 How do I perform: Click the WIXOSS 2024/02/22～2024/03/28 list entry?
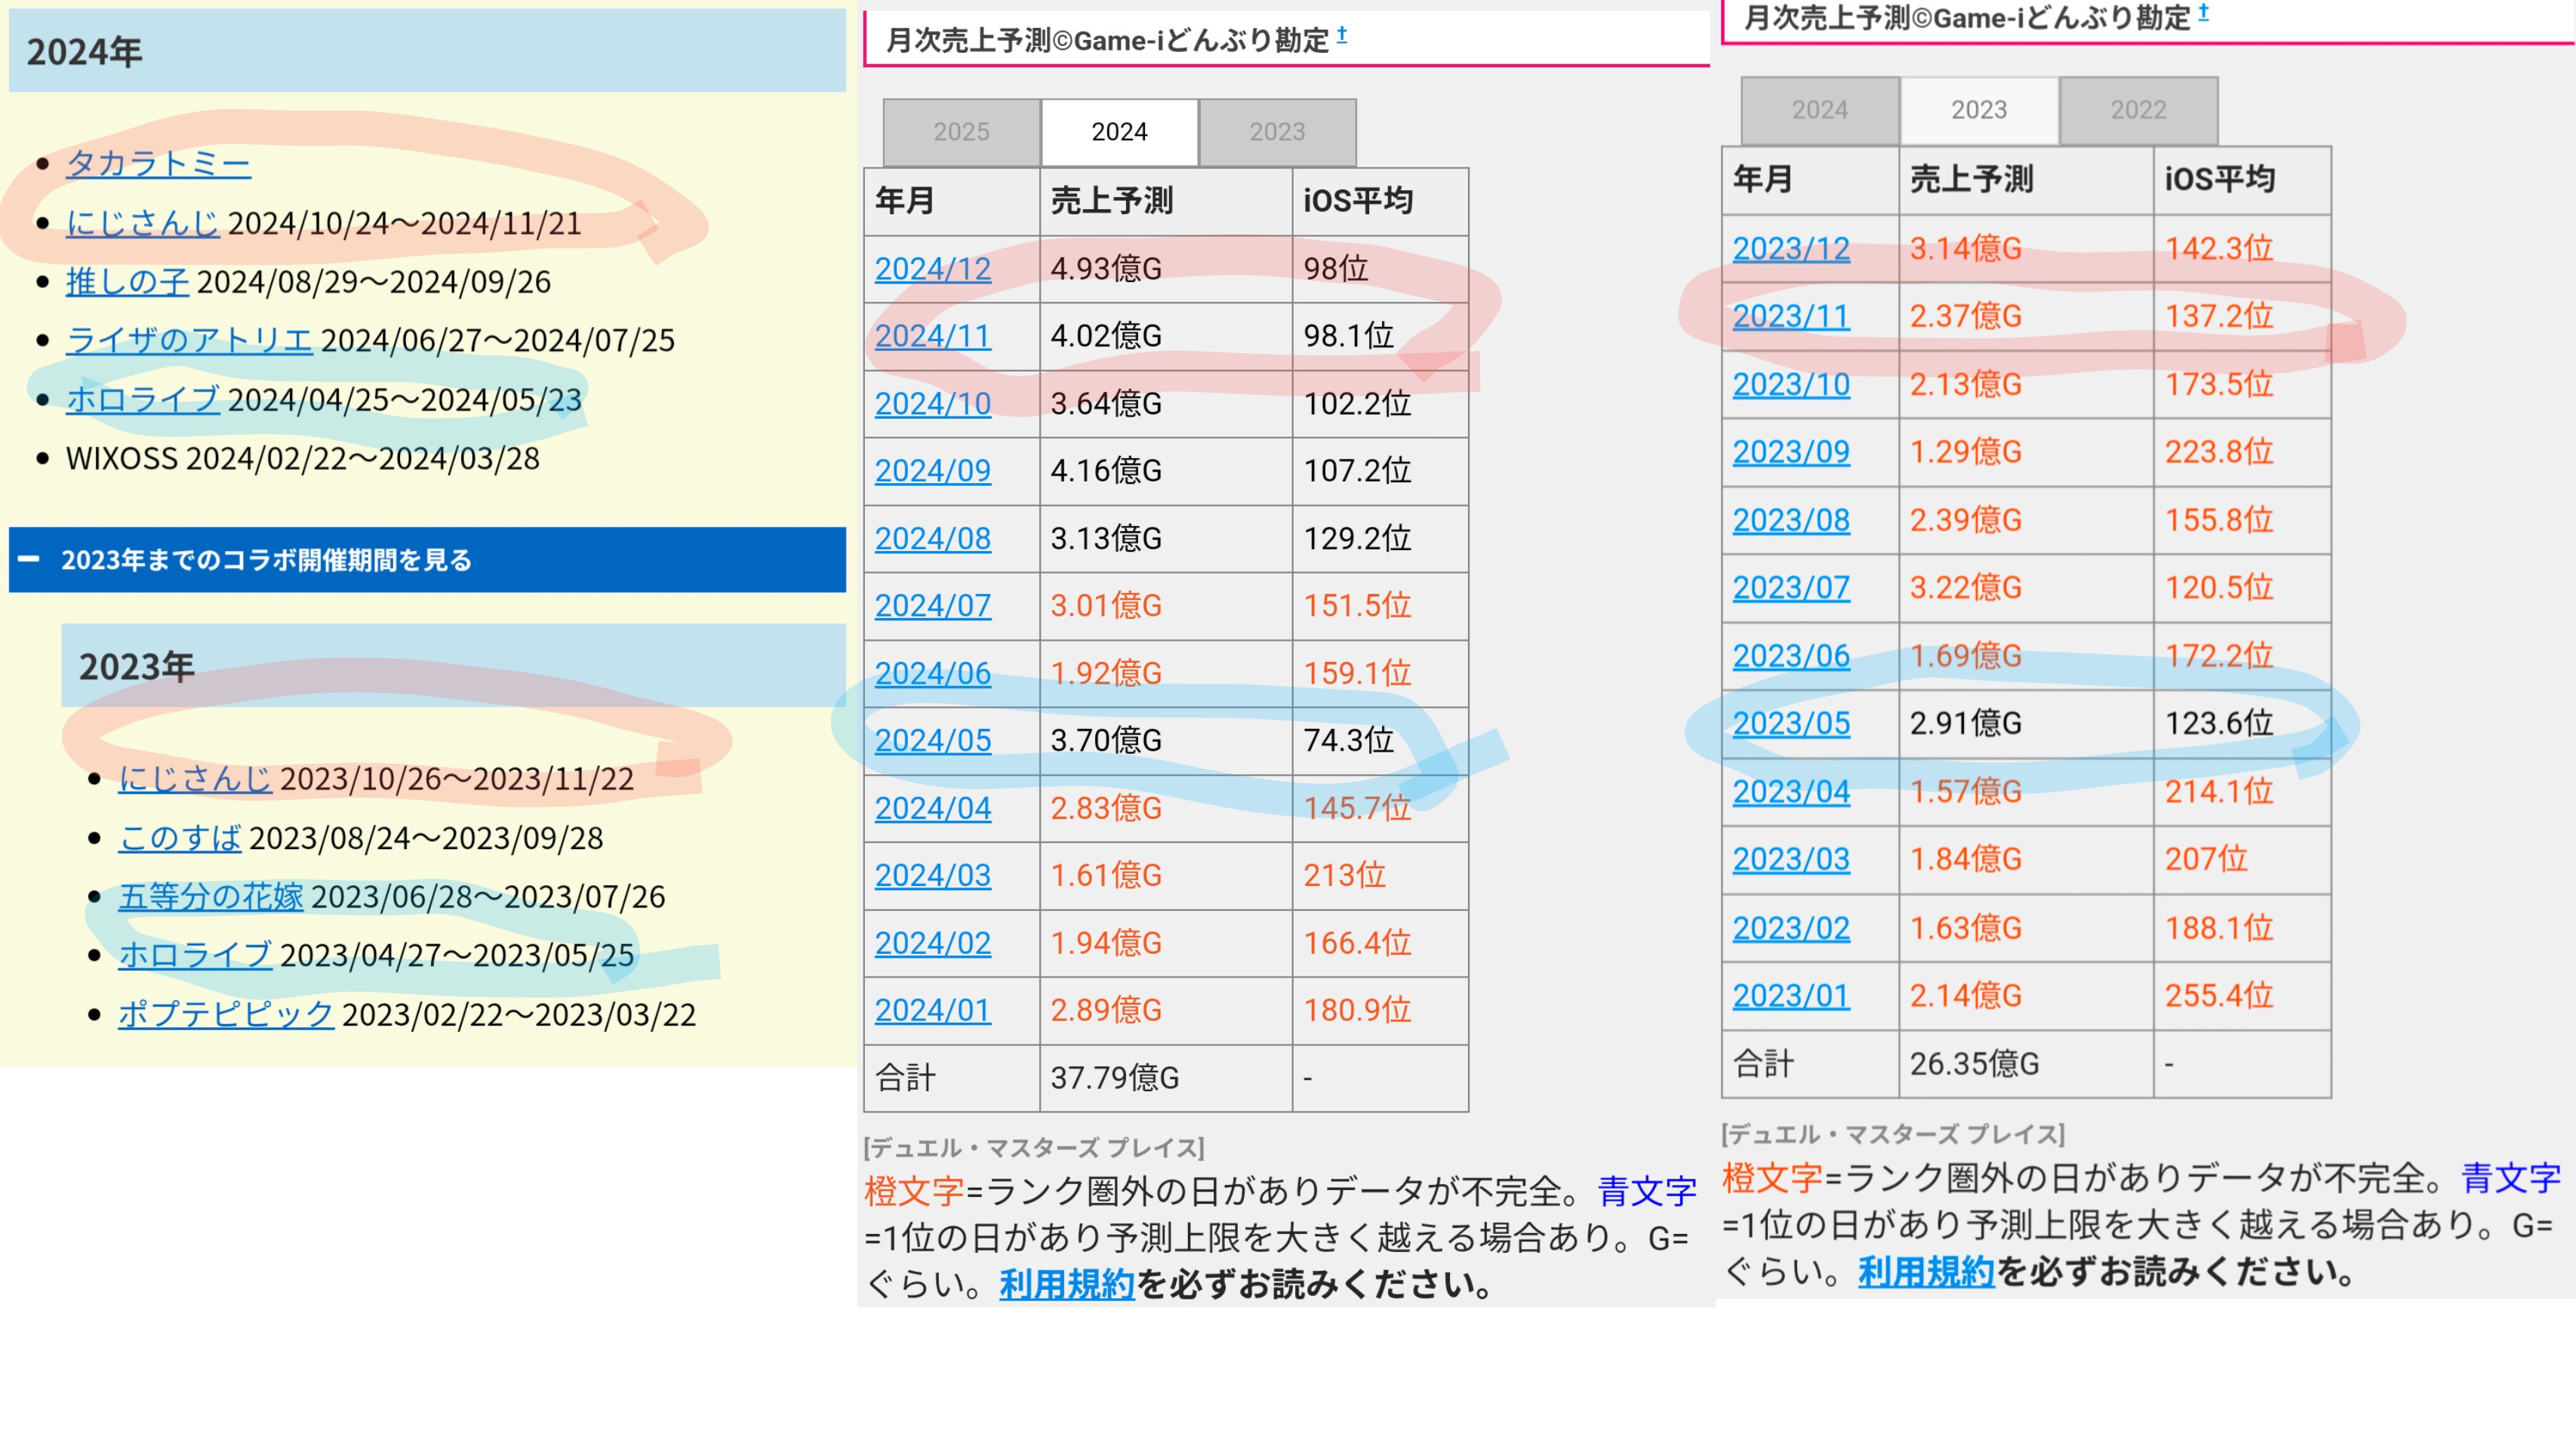coord(302,458)
